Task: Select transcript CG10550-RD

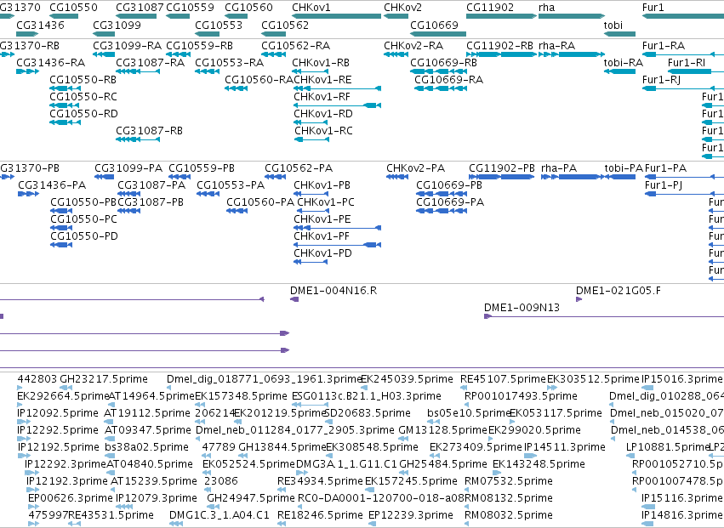Action: coord(66,122)
